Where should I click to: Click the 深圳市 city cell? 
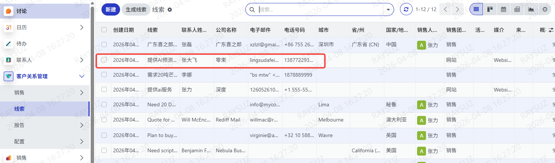(x=332, y=44)
